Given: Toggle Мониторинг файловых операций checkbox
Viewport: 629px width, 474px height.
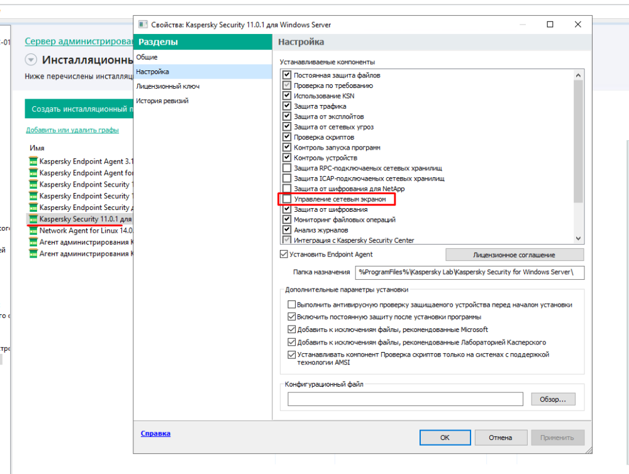Looking at the screenshot, I should tap(286, 219).
